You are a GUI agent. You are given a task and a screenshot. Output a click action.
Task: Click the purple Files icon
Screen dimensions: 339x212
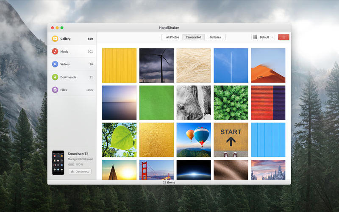point(55,90)
